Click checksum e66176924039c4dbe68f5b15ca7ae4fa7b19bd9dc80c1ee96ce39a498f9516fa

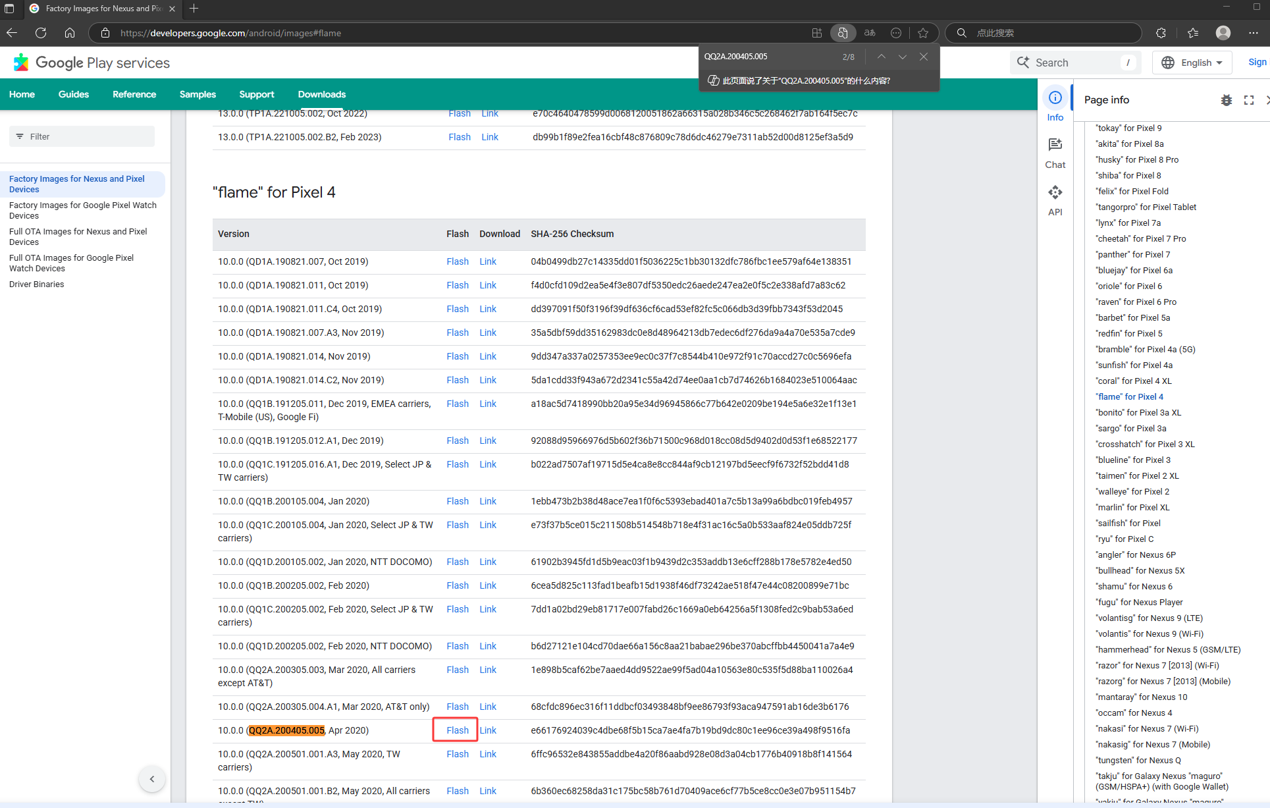[691, 730]
